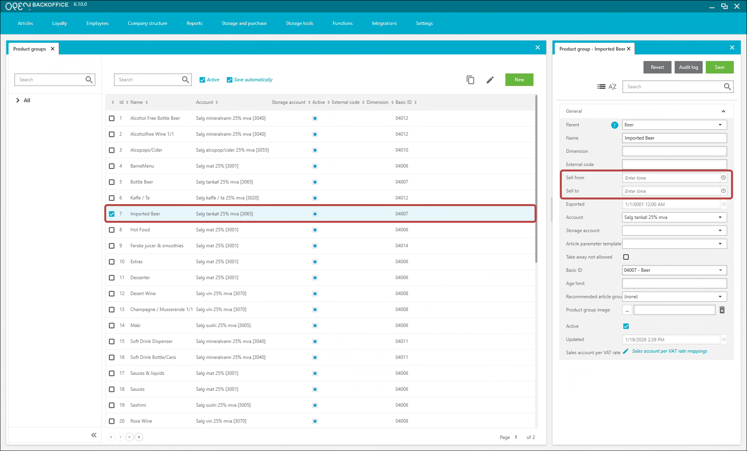Viewport: 747px width, 451px height.
Task: Close the Product groups tab
Action: point(53,49)
